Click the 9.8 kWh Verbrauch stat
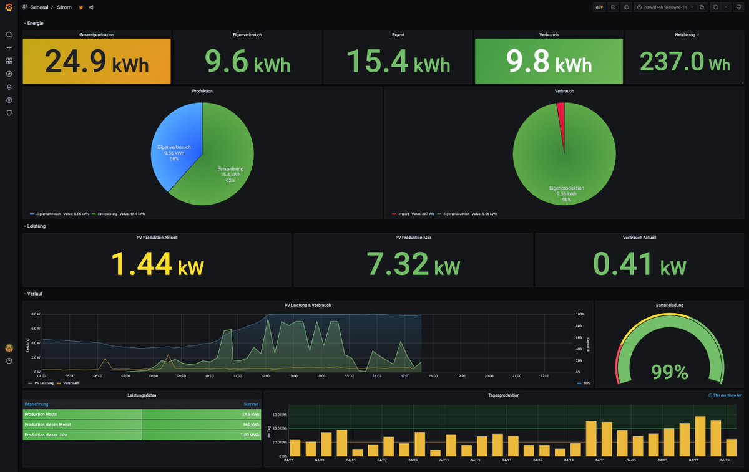The height and width of the screenshot is (472, 749). tap(549, 62)
